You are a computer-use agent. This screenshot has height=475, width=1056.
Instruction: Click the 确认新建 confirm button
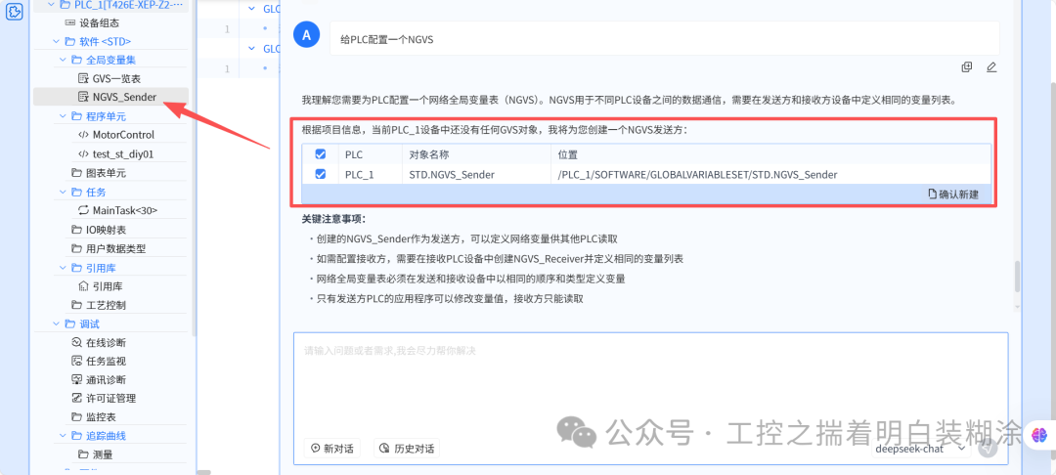953,194
